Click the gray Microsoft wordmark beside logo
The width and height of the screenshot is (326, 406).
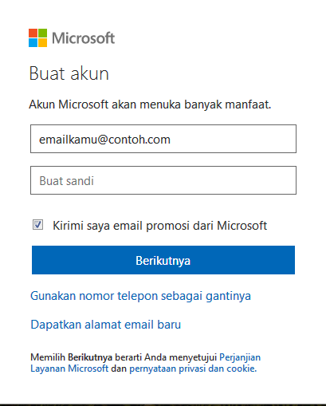pyautogui.click(x=84, y=38)
